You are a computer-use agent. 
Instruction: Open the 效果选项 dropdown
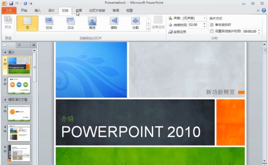[x=158, y=24]
